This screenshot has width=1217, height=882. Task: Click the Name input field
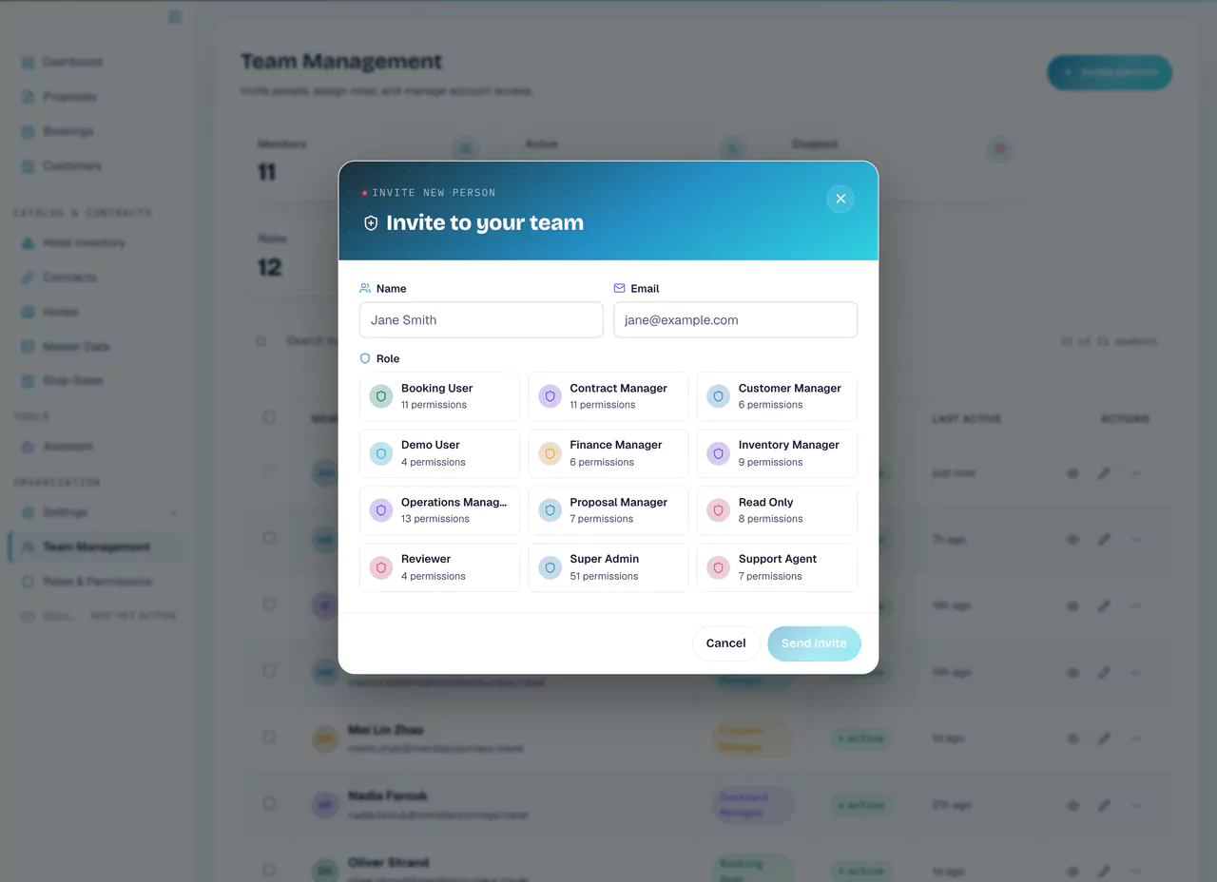tap(481, 320)
